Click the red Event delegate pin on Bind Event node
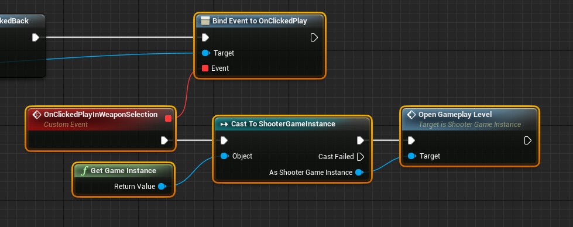Image resolution: width=573 pixels, height=227 pixels. pyautogui.click(x=205, y=68)
